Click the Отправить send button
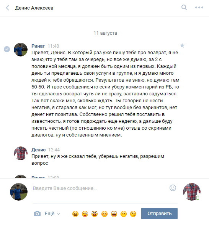This screenshot has height=225, width=209. (x=159, y=214)
